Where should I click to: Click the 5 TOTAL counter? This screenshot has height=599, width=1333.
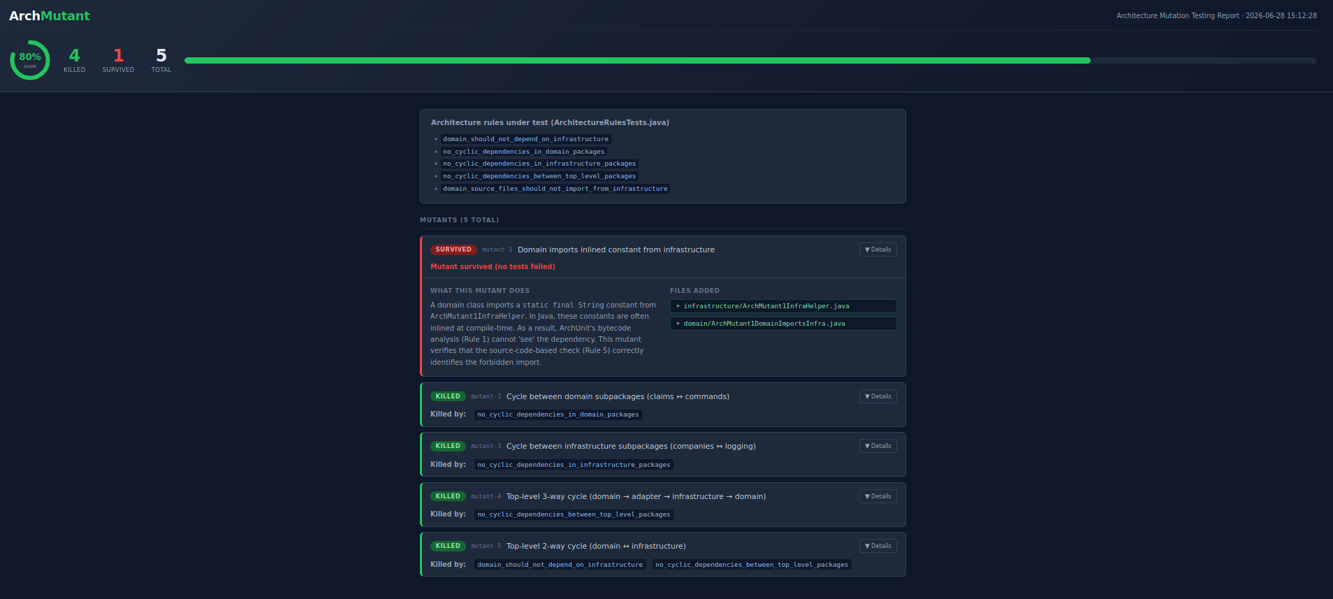pyautogui.click(x=161, y=60)
